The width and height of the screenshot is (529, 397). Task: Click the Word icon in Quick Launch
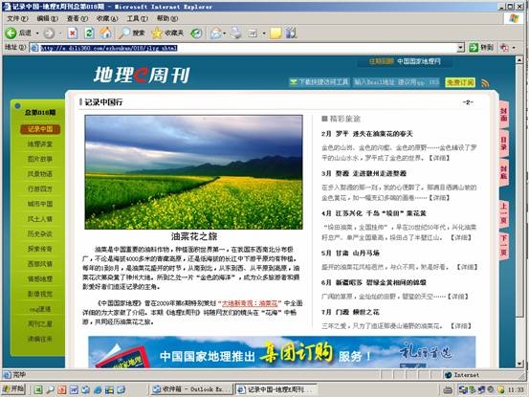click(x=74, y=389)
